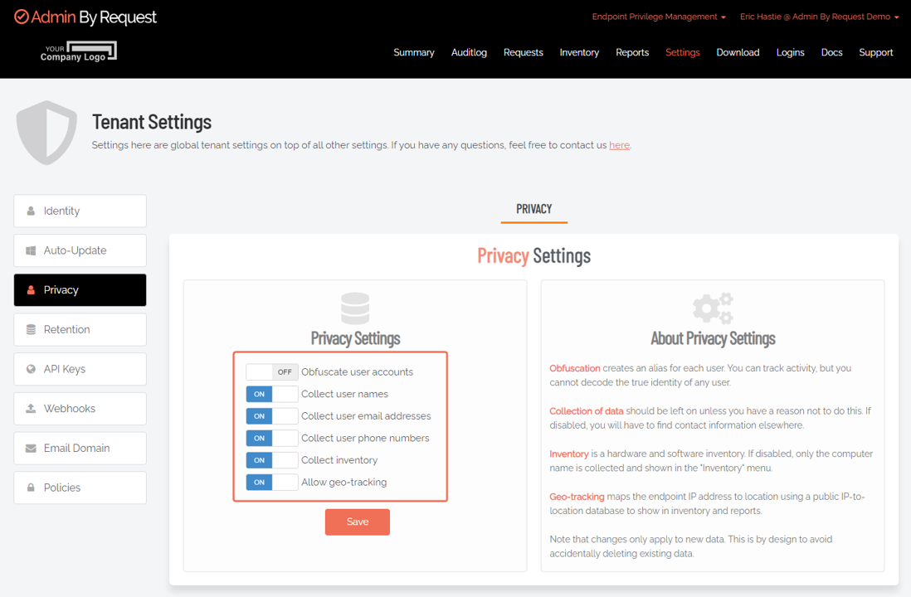Click the Auto-Update Windows icon
Screen dimensions: 911x597
point(31,250)
